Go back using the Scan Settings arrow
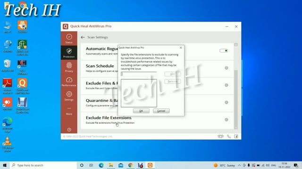This screenshot has width=302, height=169. click(x=83, y=37)
